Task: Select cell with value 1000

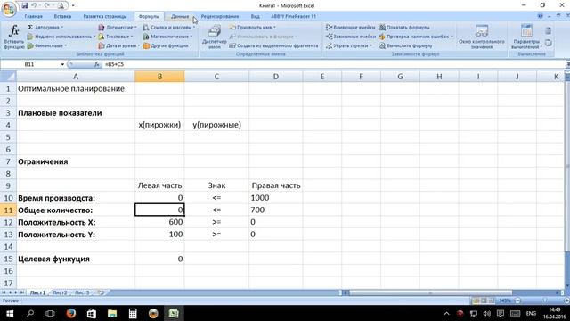Action: point(276,198)
